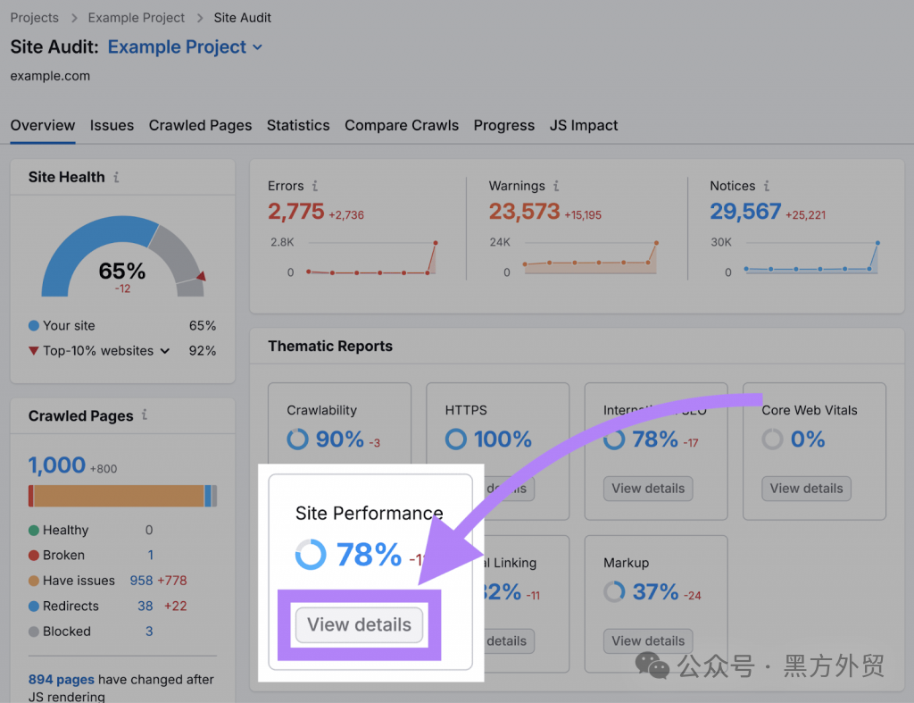This screenshot has height=703, width=914.
Task: Select the Thematic Reports heading
Action: point(330,346)
